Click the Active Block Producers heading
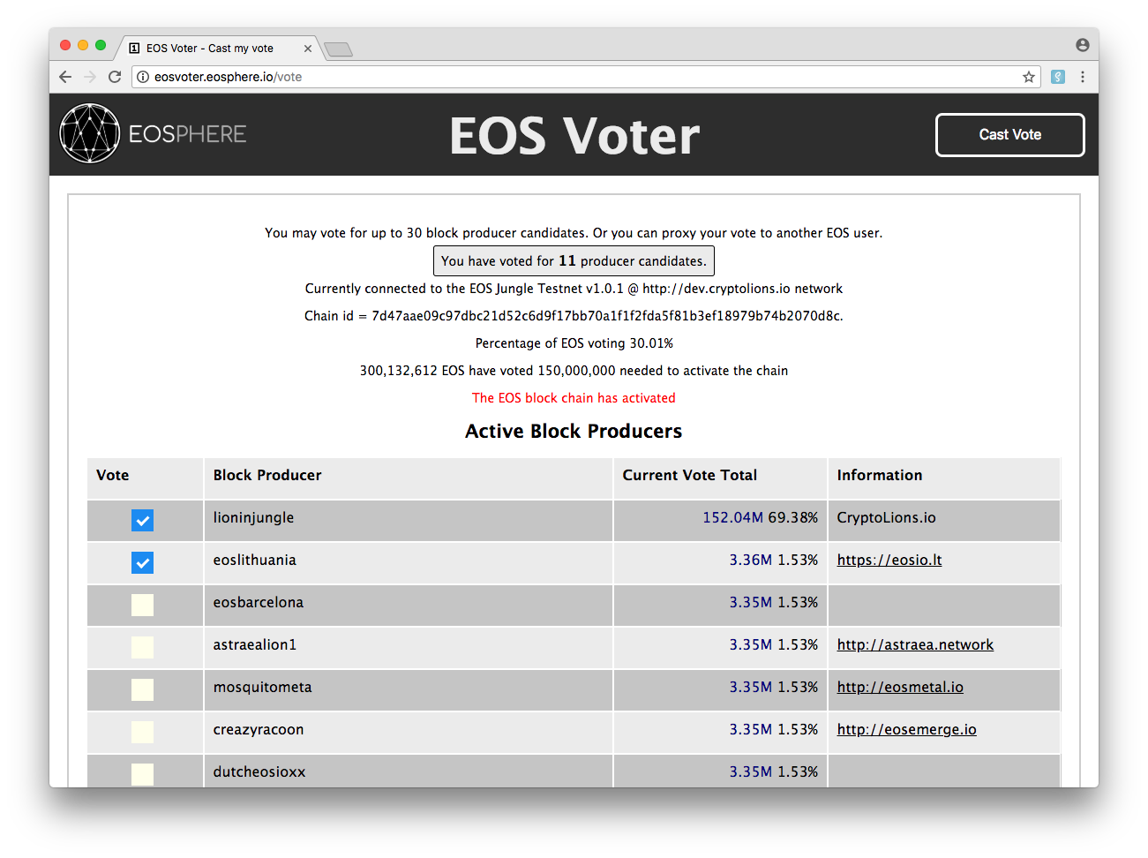 [574, 431]
